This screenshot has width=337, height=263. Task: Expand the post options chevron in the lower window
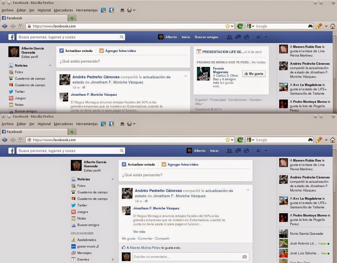[x=248, y=190]
